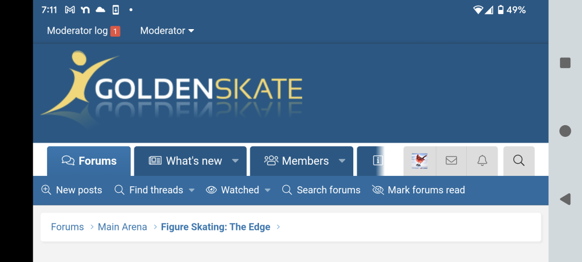Open the cardinal avatar account menu
The image size is (582, 262).
click(420, 161)
